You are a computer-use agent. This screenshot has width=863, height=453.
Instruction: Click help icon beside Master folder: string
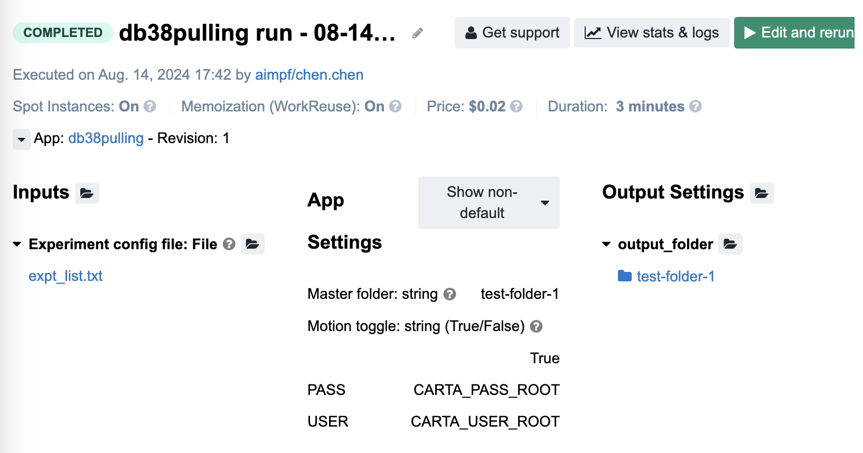click(449, 294)
